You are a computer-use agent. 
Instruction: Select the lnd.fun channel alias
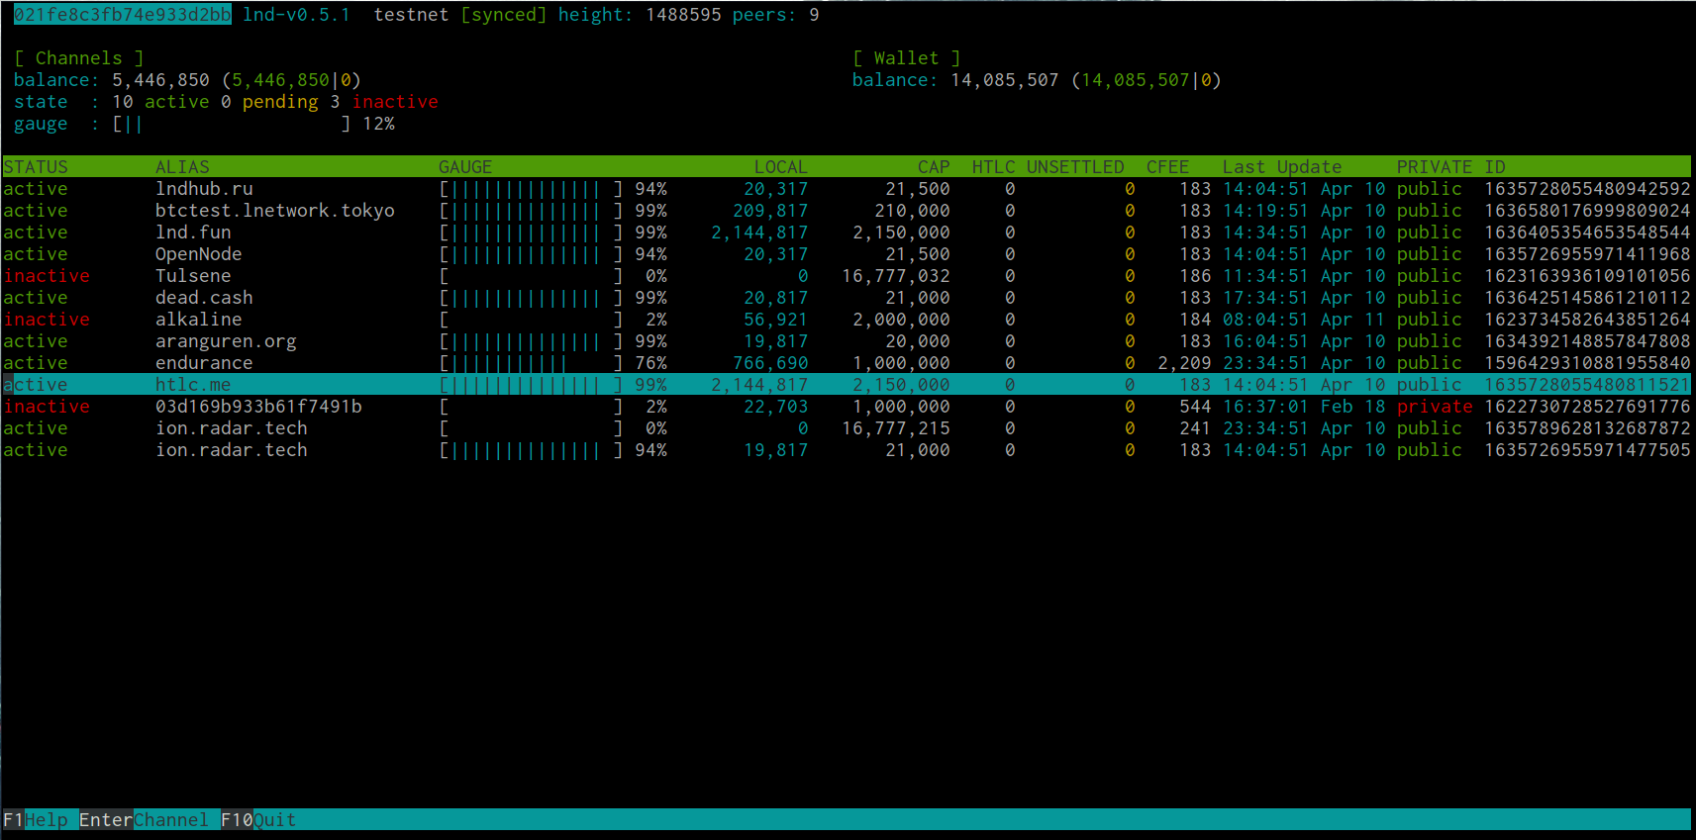pos(193,233)
